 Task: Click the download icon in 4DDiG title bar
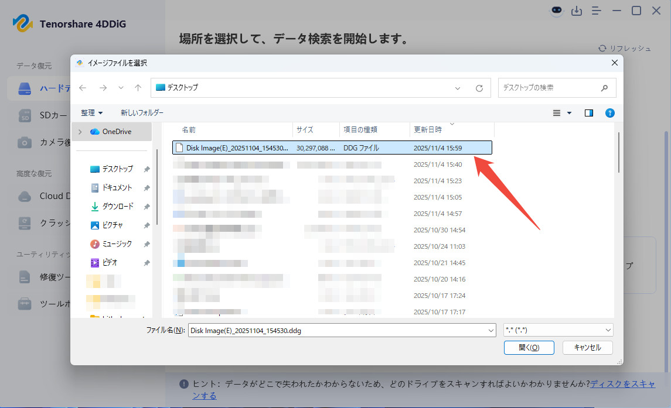tap(577, 11)
